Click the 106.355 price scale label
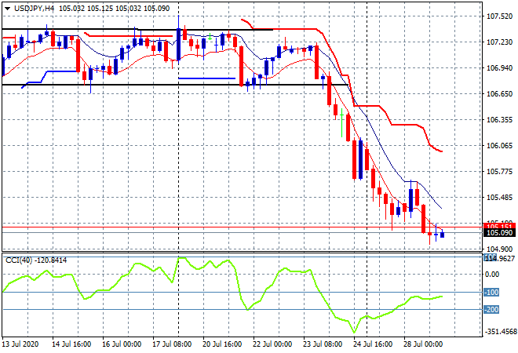 tap(499, 119)
